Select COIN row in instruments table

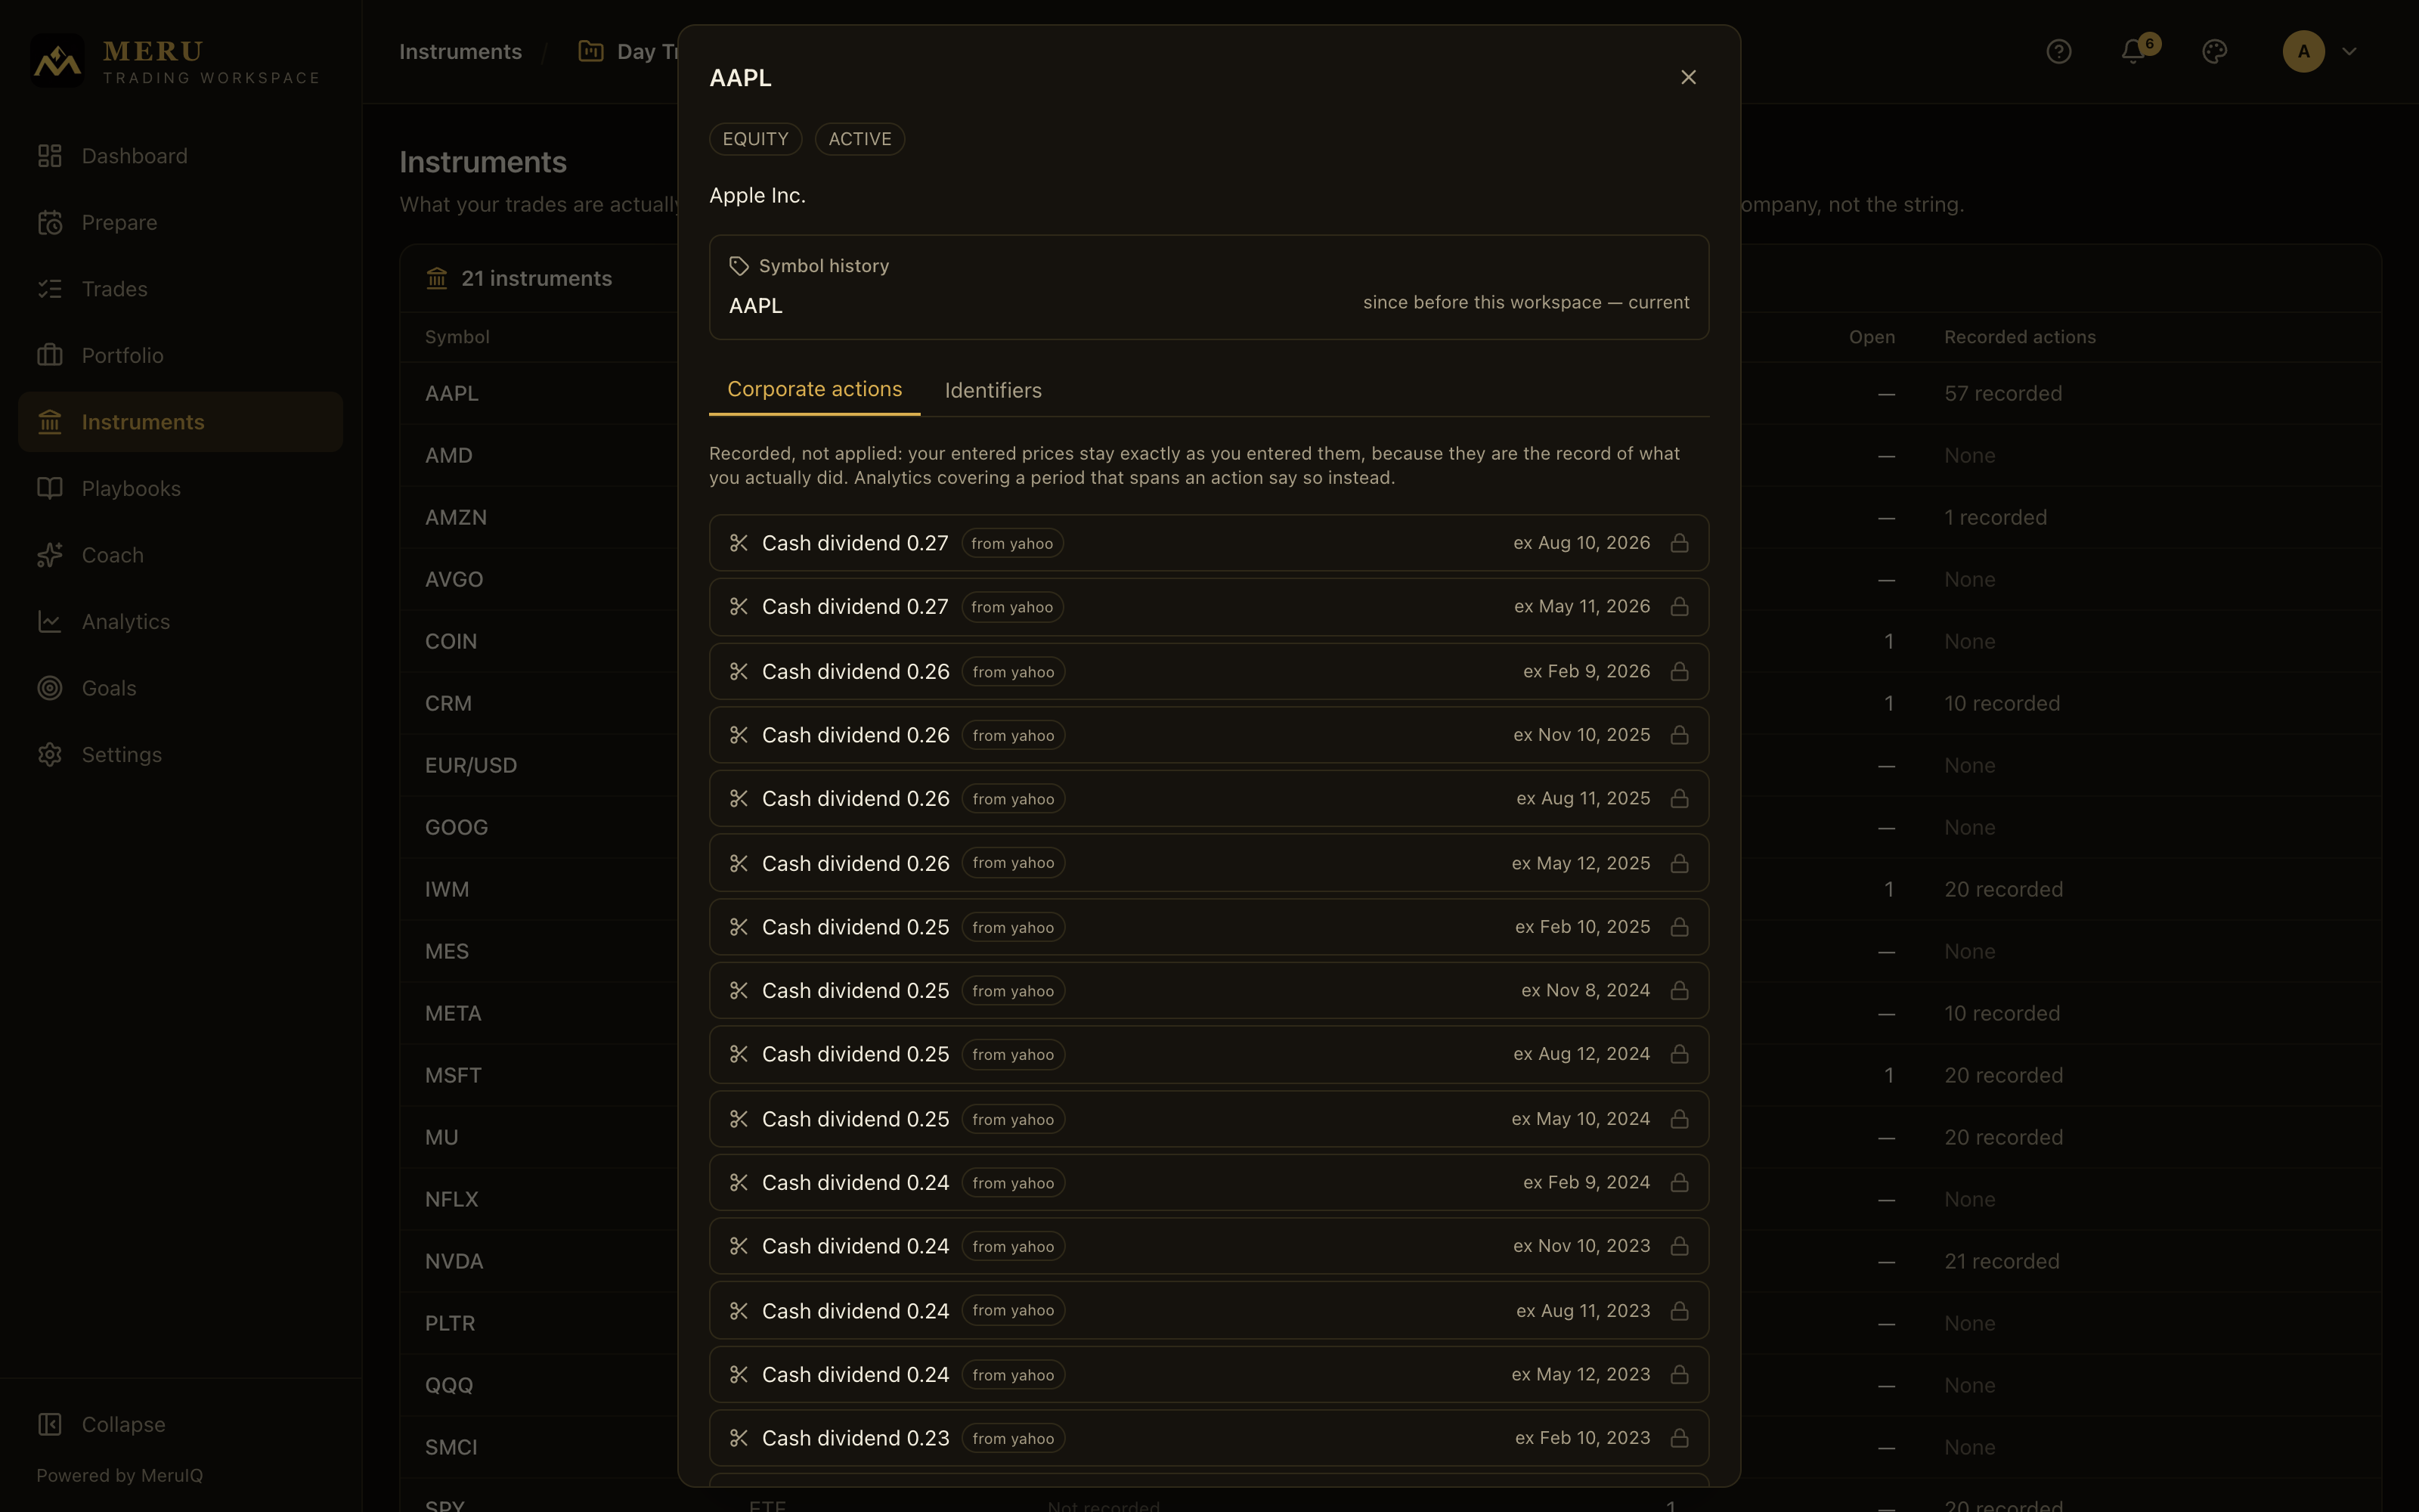click(1390, 641)
